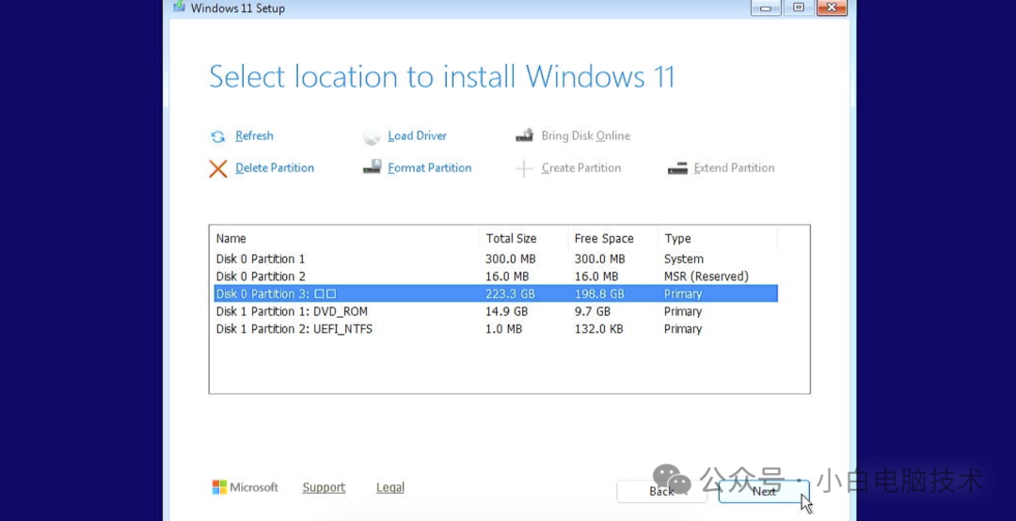Image resolution: width=1016 pixels, height=521 pixels.
Task: Open the Support link
Action: click(x=324, y=487)
